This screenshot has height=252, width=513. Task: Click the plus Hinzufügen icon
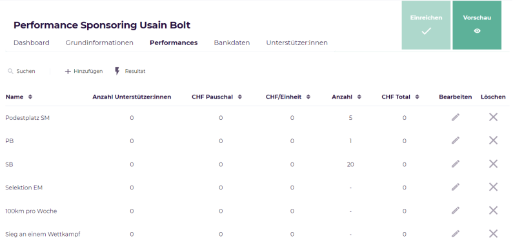pos(68,72)
